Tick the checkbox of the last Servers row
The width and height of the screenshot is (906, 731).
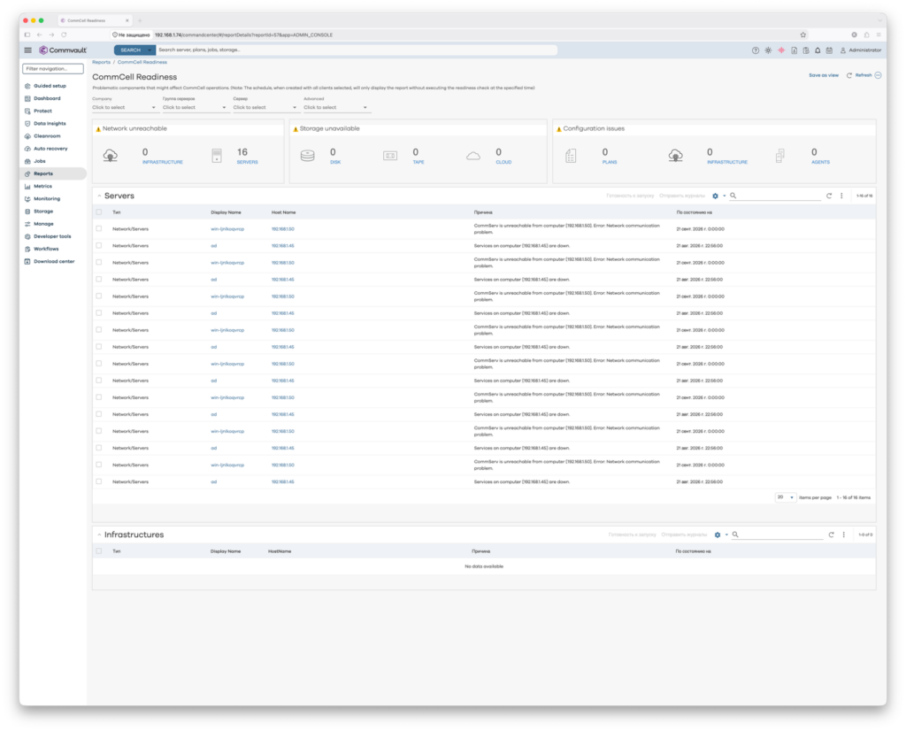99,481
